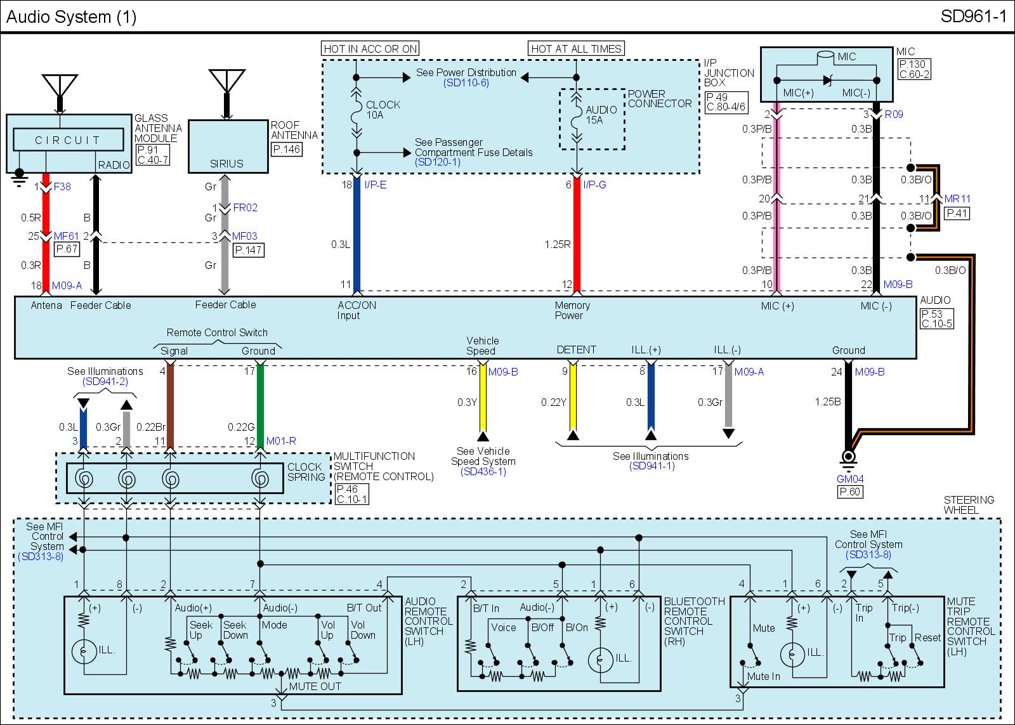Open the SD436-1 vehicle speed system link
The width and height of the screenshot is (1015, 725).
pyautogui.click(x=483, y=472)
